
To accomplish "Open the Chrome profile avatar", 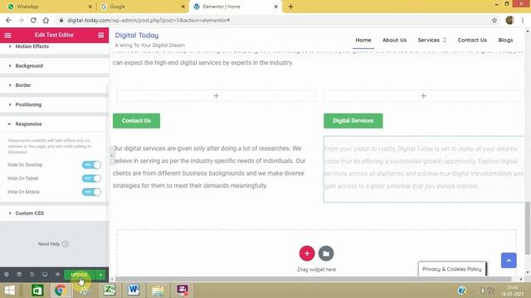I will (509, 20).
